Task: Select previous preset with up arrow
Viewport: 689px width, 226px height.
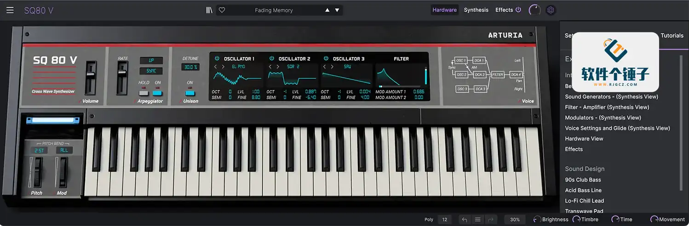Action: [327, 10]
